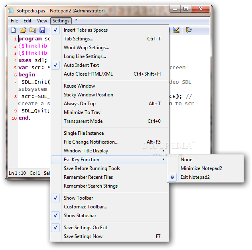Close the Notepad2 window
Viewport: 252px width, 250px height.
coord(201,9)
